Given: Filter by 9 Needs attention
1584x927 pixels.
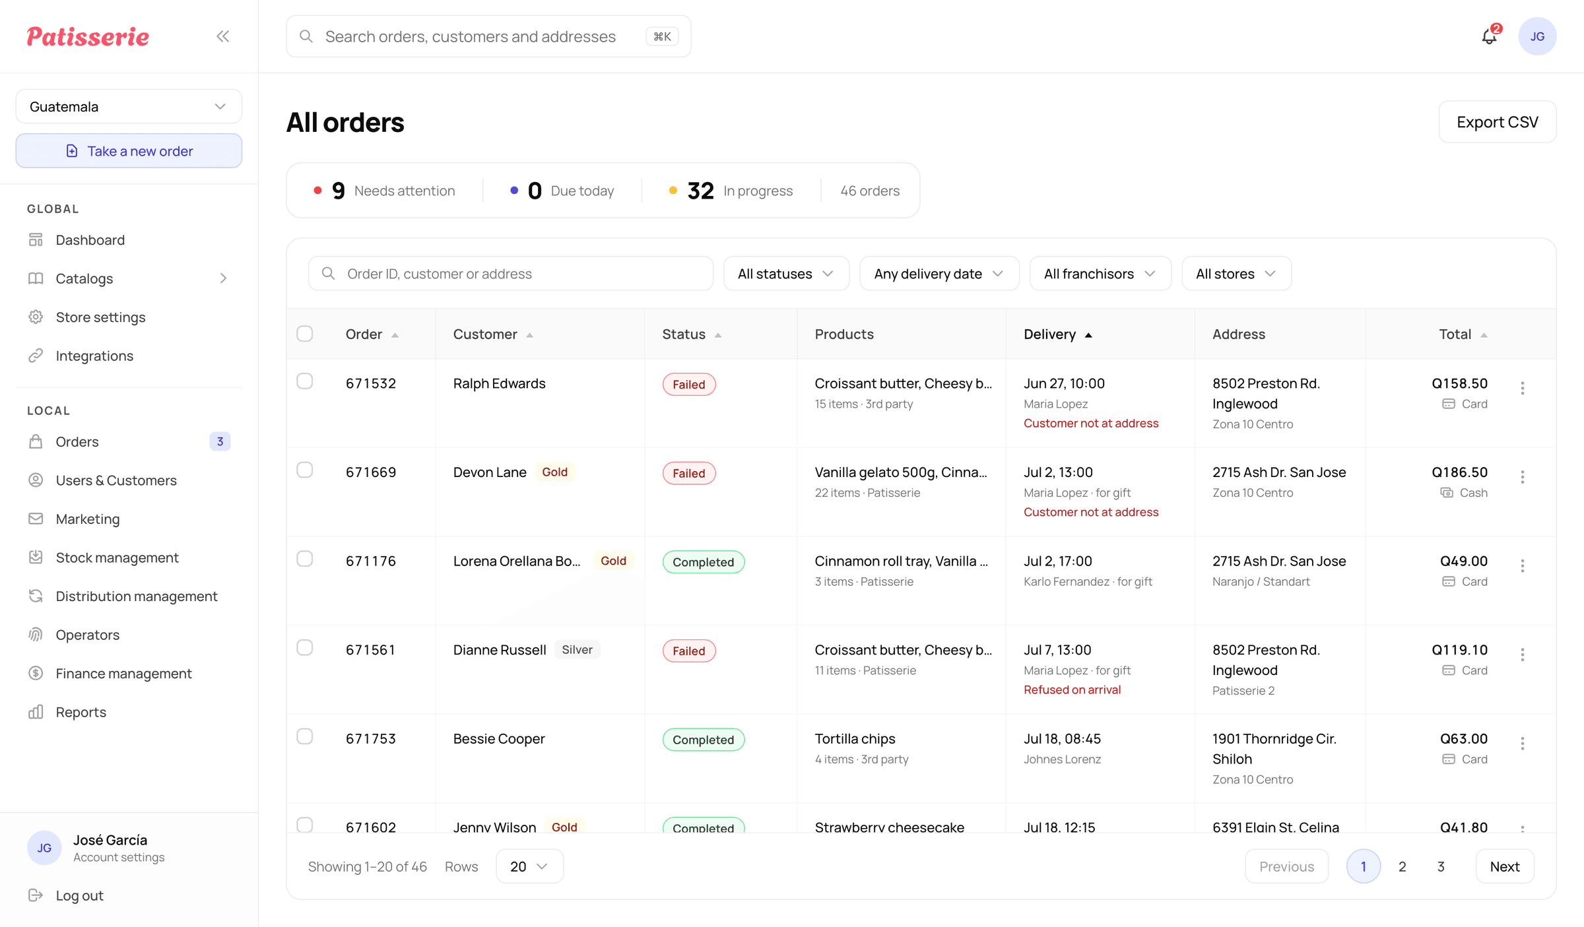Looking at the screenshot, I should (x=384, y=191).
